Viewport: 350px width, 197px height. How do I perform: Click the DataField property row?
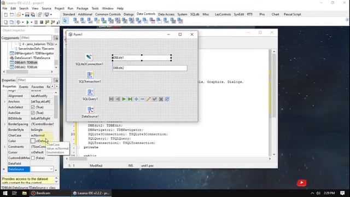[x=31, y=164]
